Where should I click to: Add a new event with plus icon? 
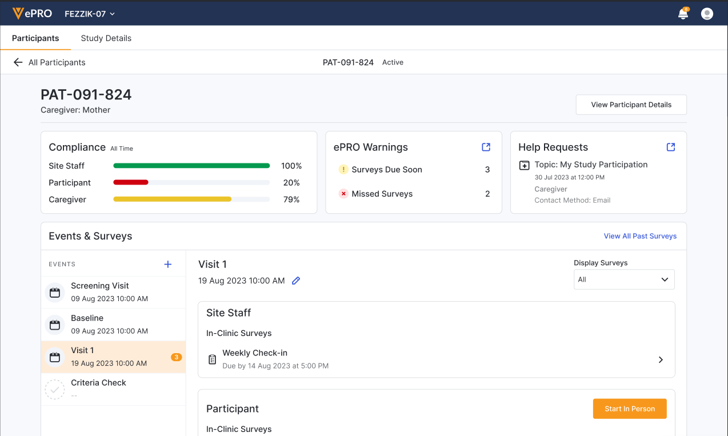(x=168, y=264)
